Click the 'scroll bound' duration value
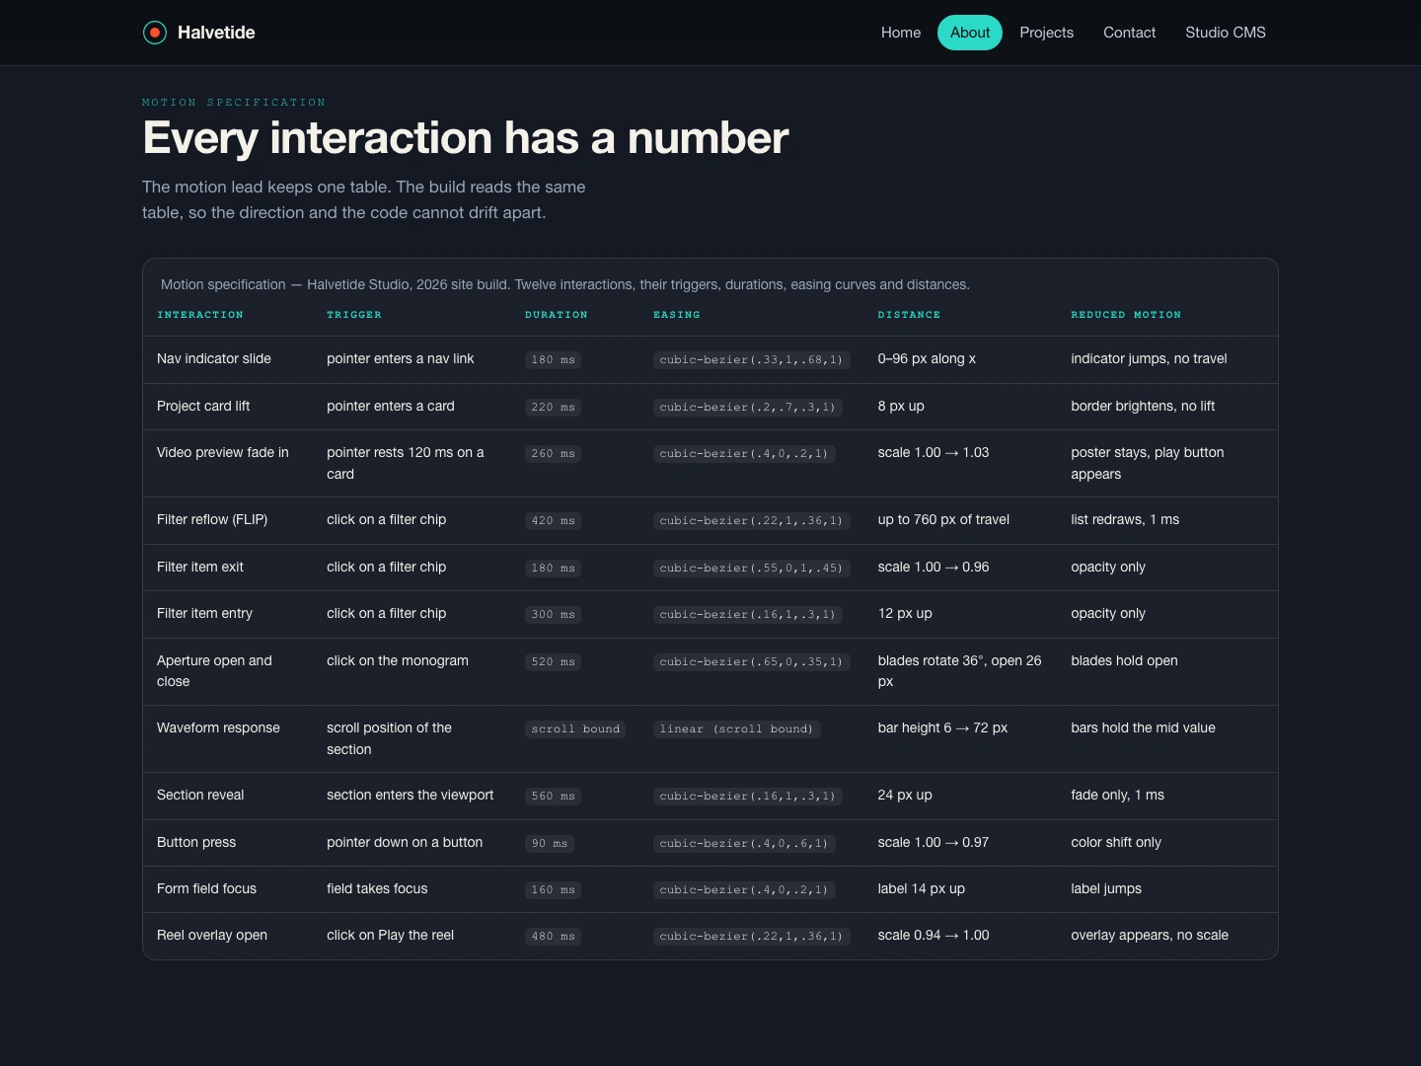Screen dimensions: 1421x1066 pos(575,729)
